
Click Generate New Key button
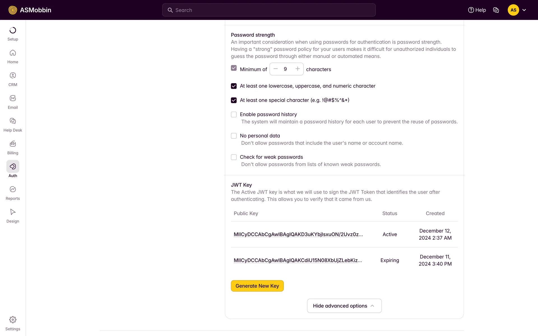point(257,286)
